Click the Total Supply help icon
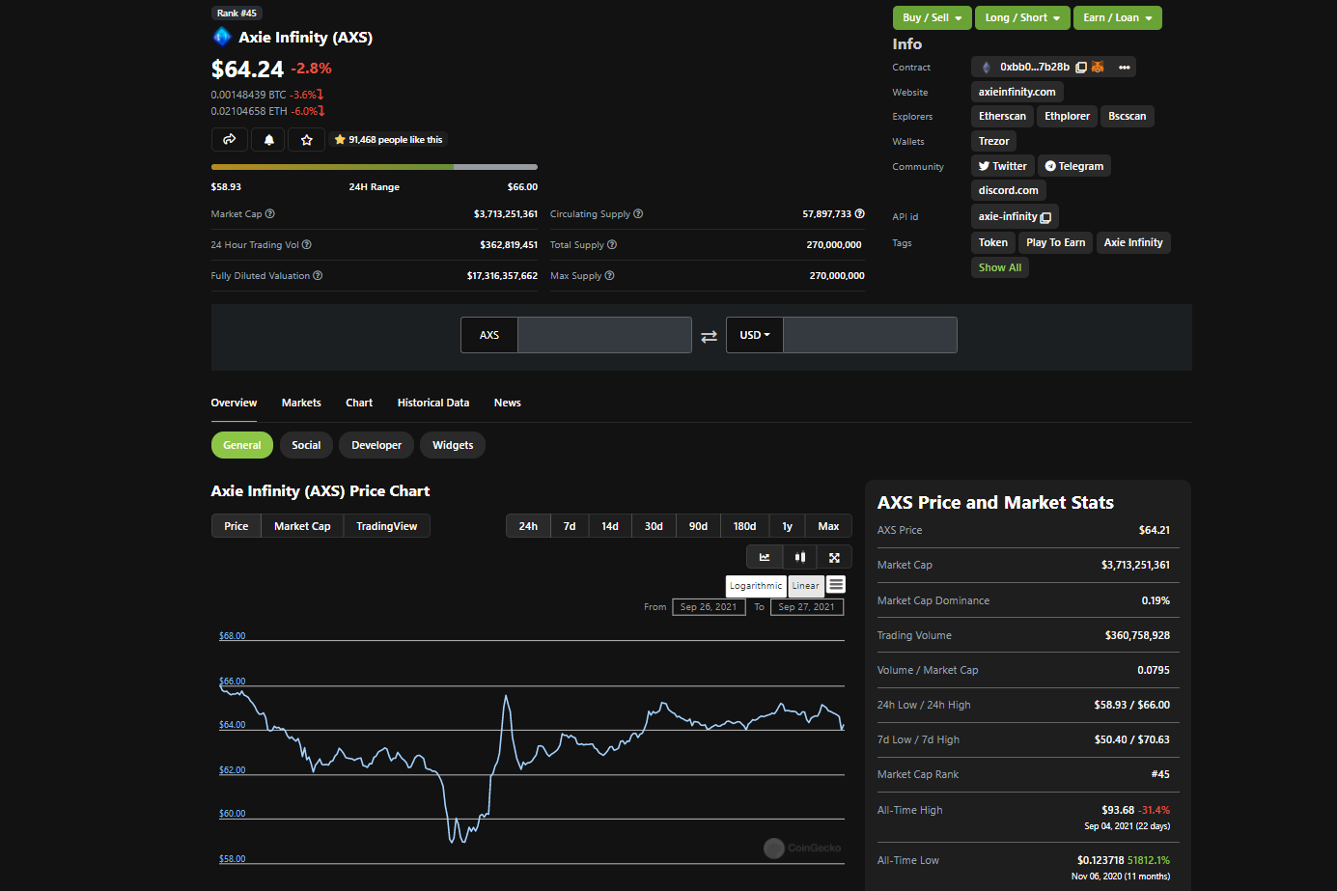Image resolution: width=1337 pixels, height=891 pixels. (x=612, y=244)
